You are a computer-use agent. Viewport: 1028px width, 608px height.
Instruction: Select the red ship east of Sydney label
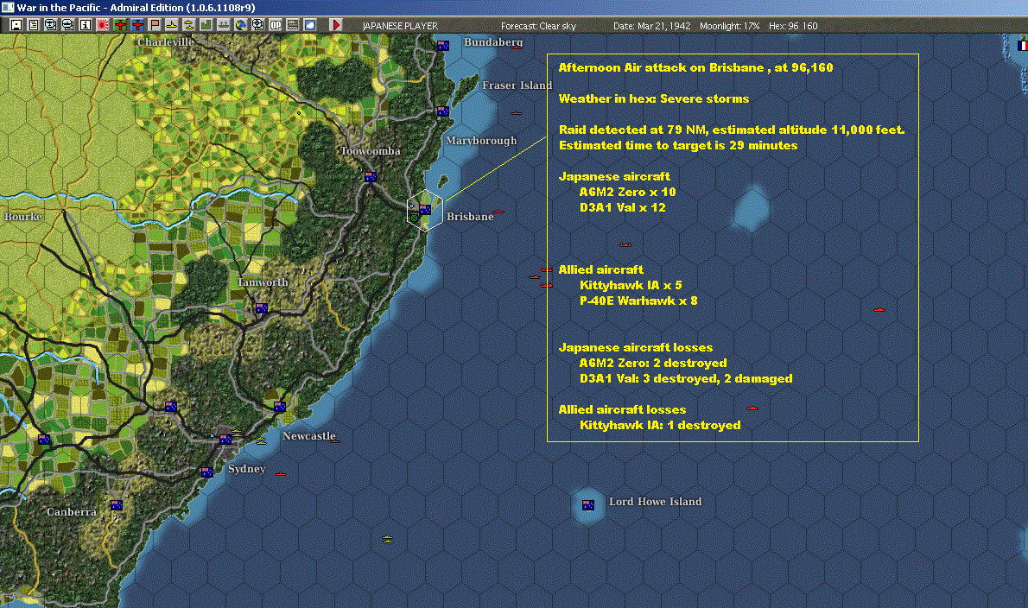(281, 473)
